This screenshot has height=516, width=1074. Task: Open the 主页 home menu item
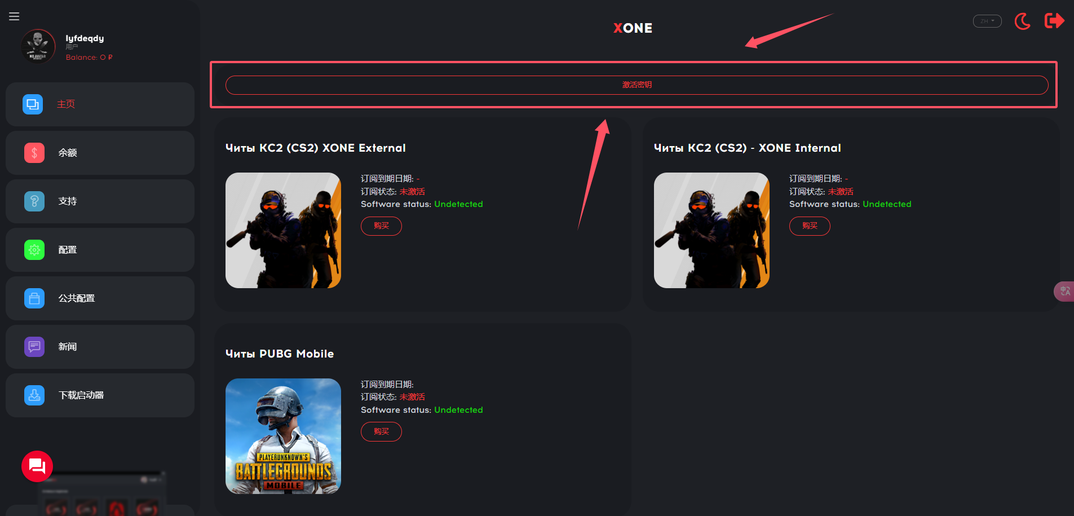point(66,104)
